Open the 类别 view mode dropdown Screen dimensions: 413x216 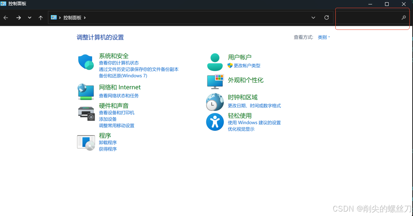(324, 37)
